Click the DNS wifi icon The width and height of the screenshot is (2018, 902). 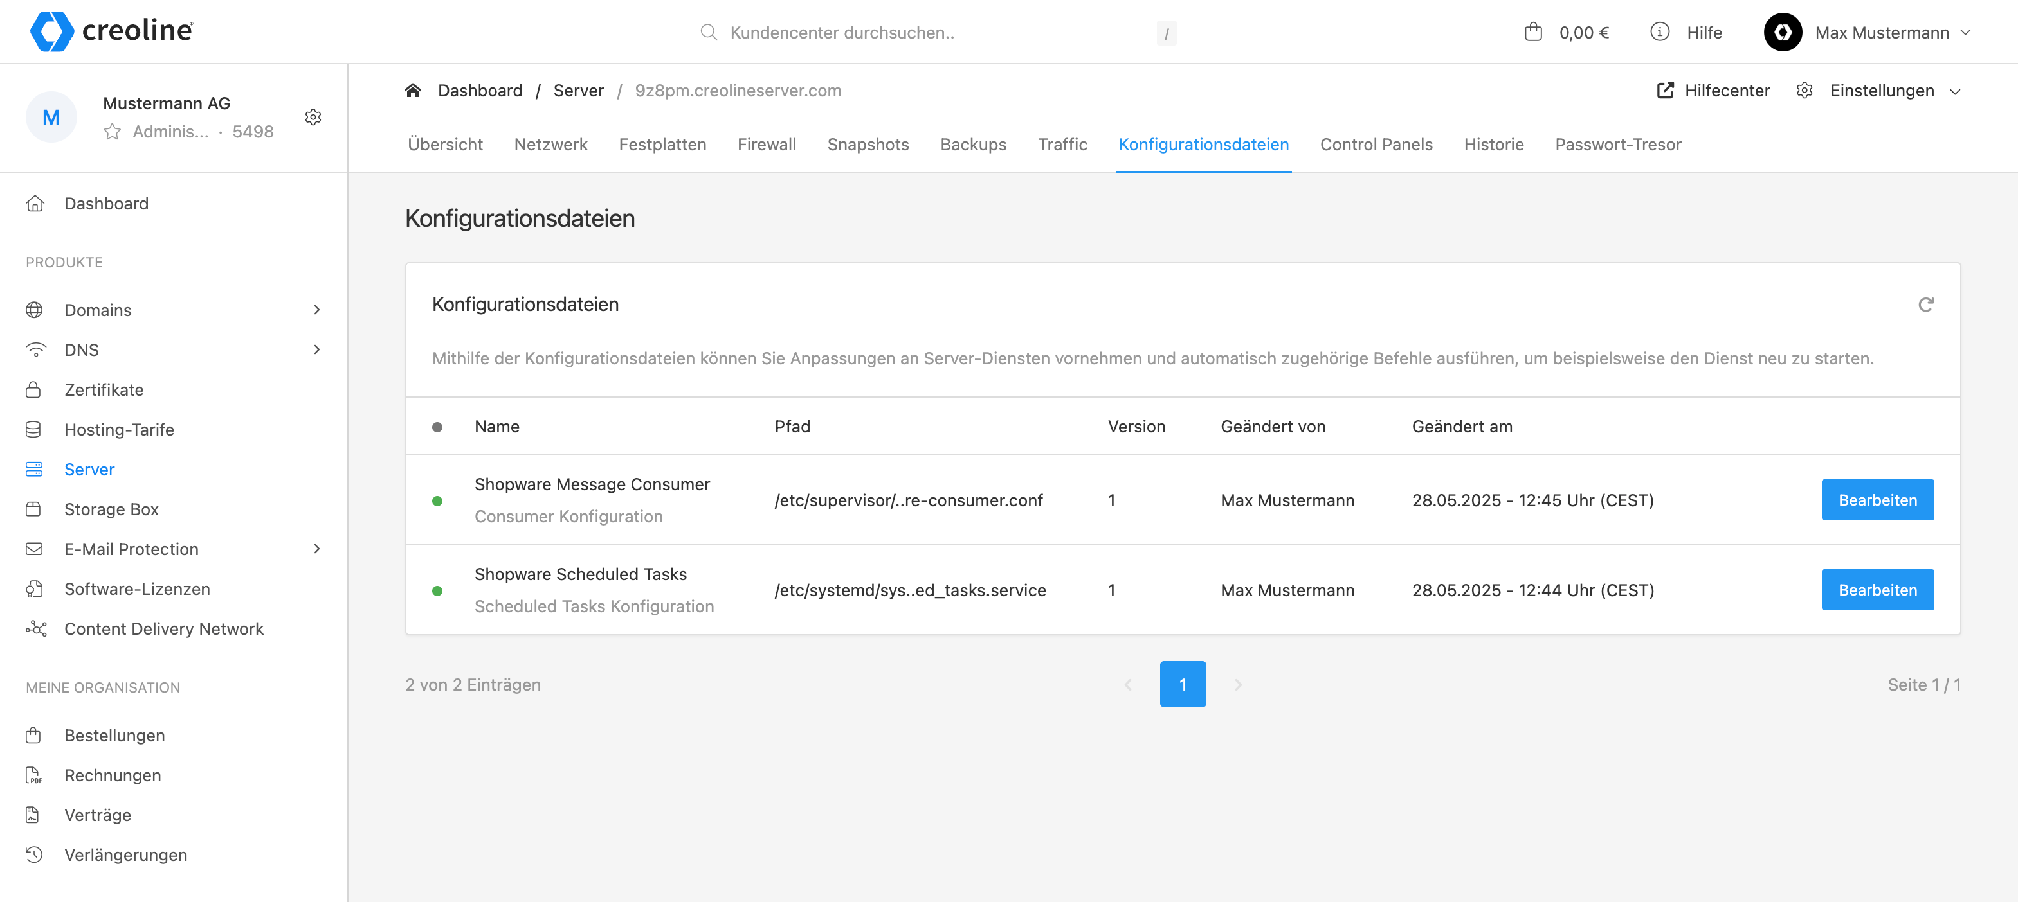click(36, 349)
